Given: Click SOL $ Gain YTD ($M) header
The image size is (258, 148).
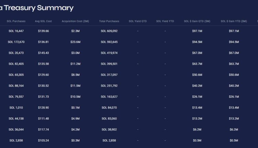Looking at the screenshot, I should coord(234,21).
